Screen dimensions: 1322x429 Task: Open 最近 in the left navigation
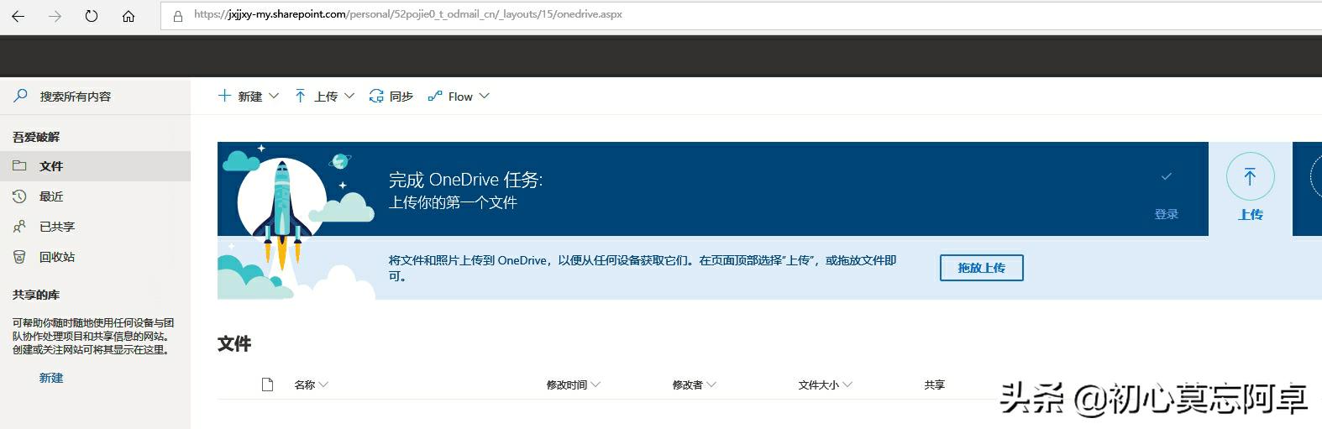(x=95, y=196)
